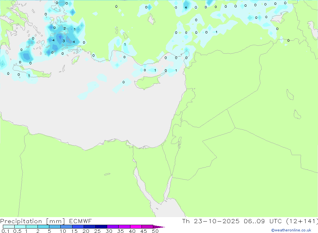Choose the 20–25 mm dark blue swatch
This screenshot has height=233, width=318.
(x=89, y=227)
